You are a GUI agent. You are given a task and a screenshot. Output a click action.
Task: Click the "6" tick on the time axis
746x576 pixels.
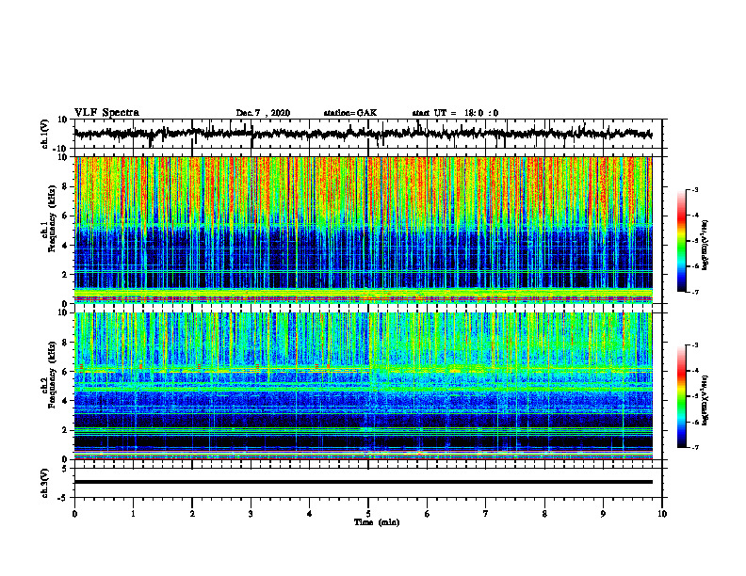pyautogui.click(x=428, y=514)
